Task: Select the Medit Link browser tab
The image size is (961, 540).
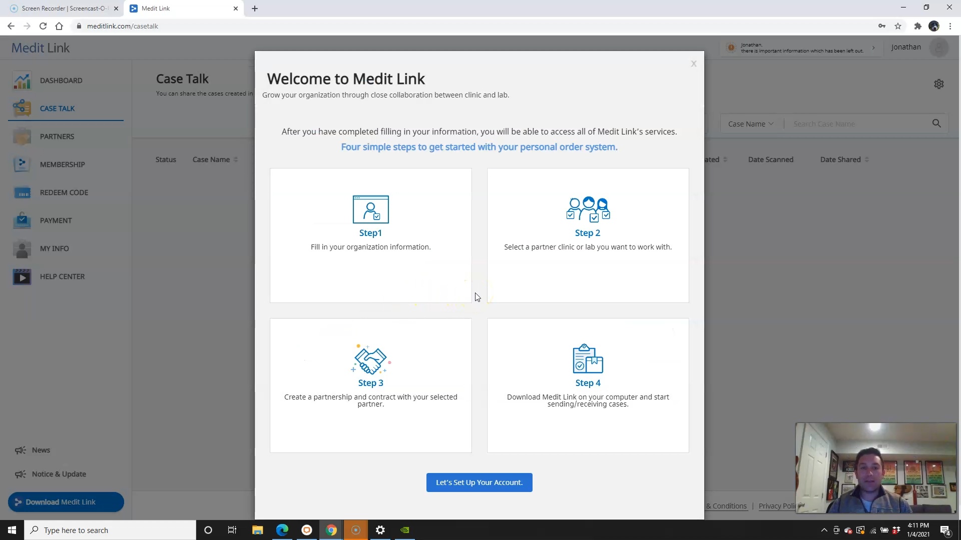Action: click(x=184, y=8)
